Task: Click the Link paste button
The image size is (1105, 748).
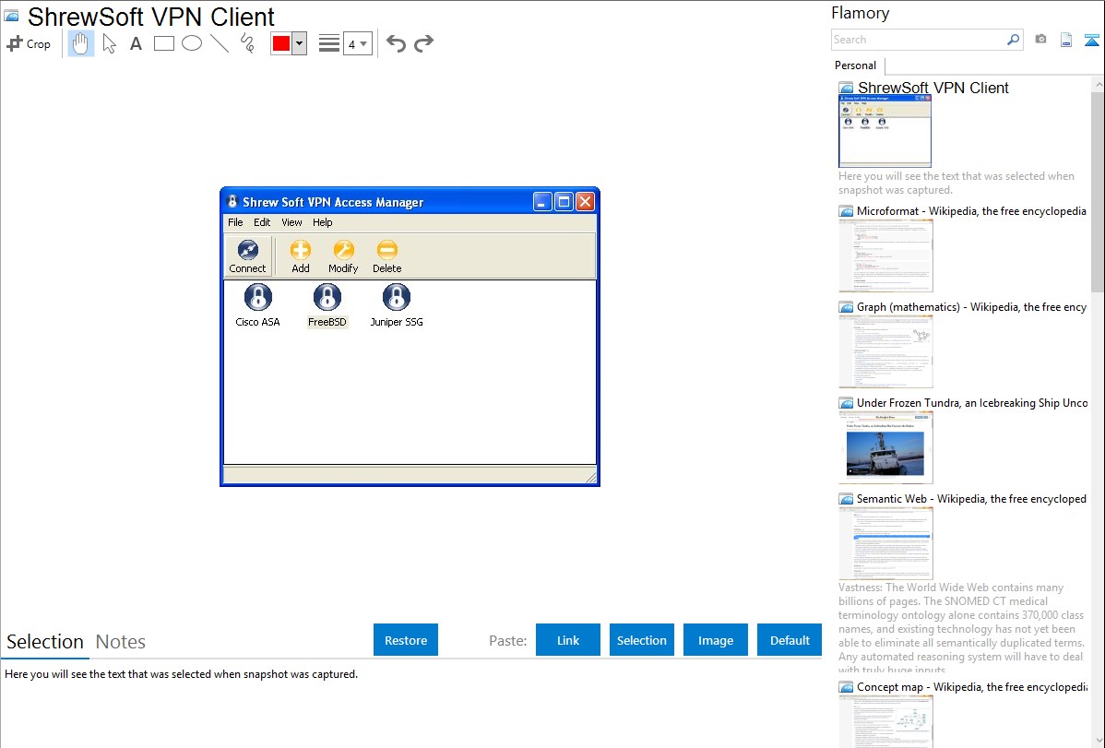Action: 568,640
